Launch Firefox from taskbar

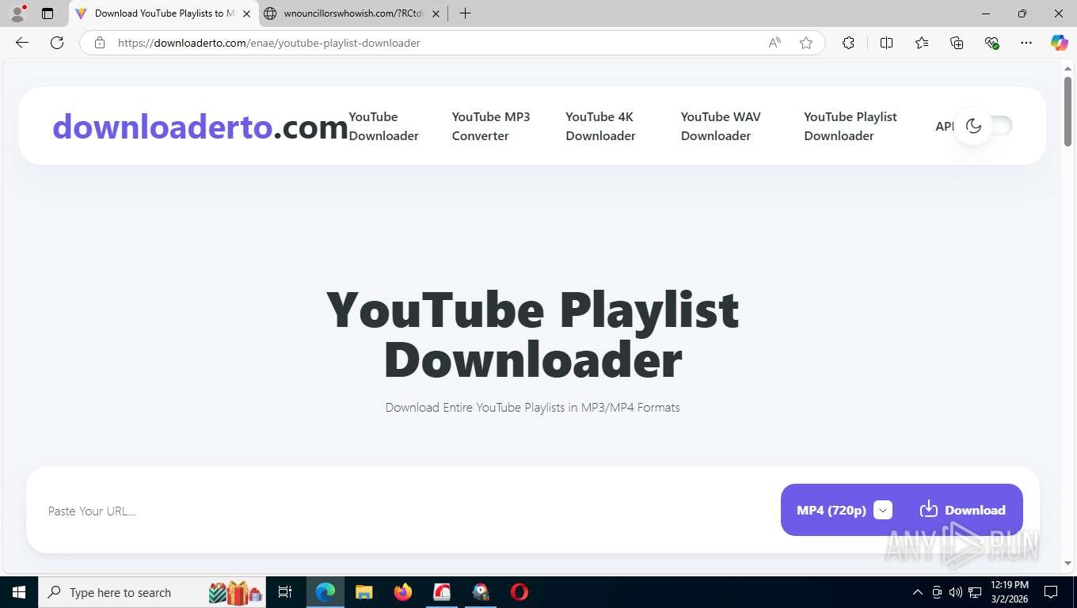[x=403, y=592]
